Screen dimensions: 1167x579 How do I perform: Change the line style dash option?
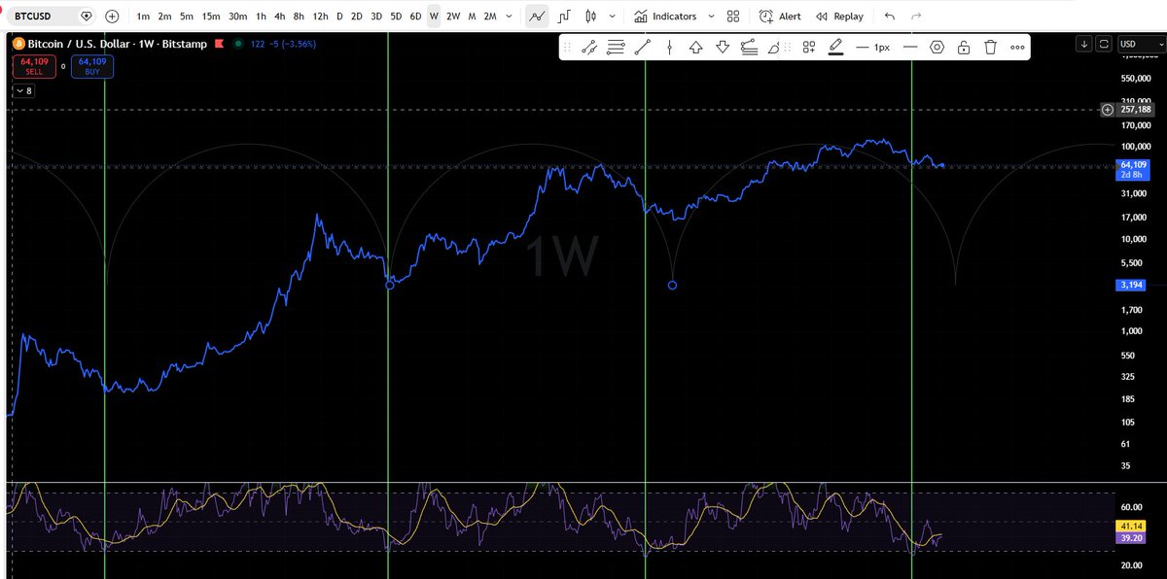click(x=910, y=47)
